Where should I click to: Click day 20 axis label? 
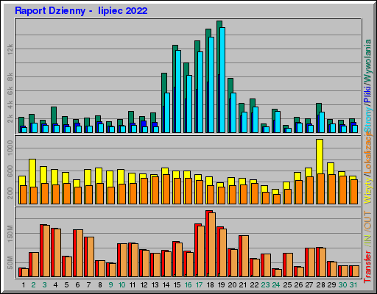pos(232,285)
